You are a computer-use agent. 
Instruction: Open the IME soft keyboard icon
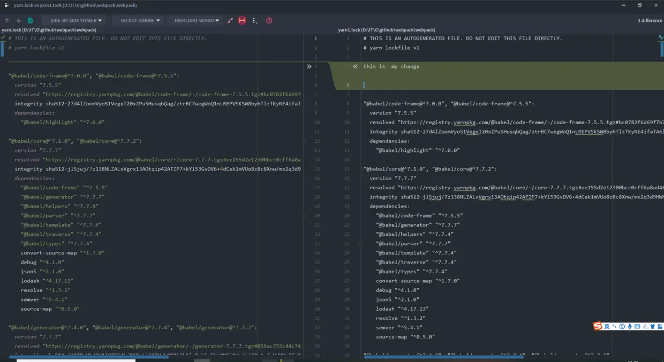pyautogui.click(x=638, y=326)
